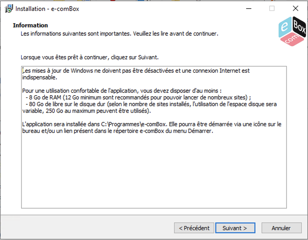Continue with the Suivant button
Screen dimensions: 308x240
(x=235, y=228)
